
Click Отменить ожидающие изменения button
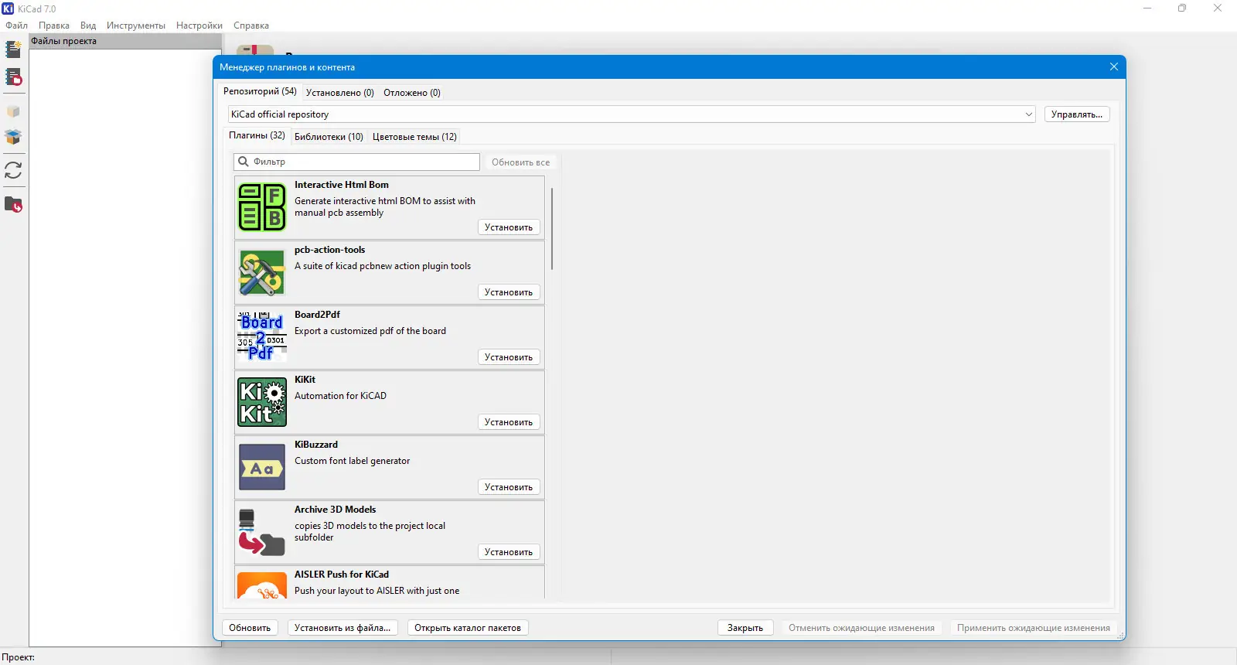coord(861,628)
